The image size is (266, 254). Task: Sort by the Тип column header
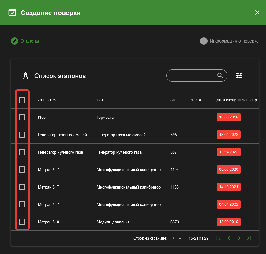99,100
